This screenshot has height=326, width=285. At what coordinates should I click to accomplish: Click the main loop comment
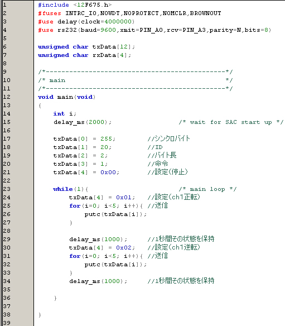pyautogui.click(x=207, y=189)
